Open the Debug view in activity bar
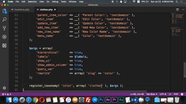186x104 pixels. (x=4, y=37)
